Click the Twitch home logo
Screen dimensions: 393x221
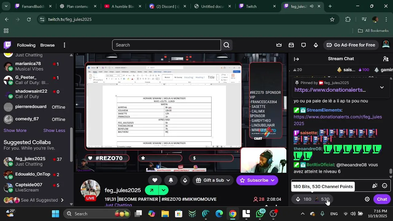point(8,45)
